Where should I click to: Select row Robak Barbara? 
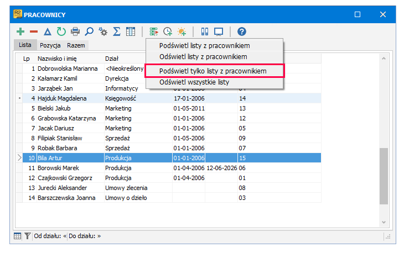tap(169, 148)
